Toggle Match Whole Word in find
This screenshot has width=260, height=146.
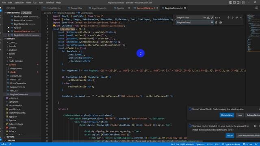pos(208,17)
